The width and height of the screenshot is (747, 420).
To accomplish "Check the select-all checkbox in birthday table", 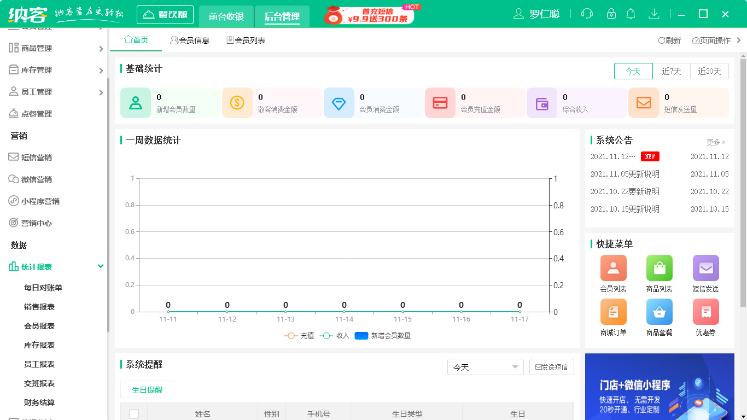I will (134, 414).
